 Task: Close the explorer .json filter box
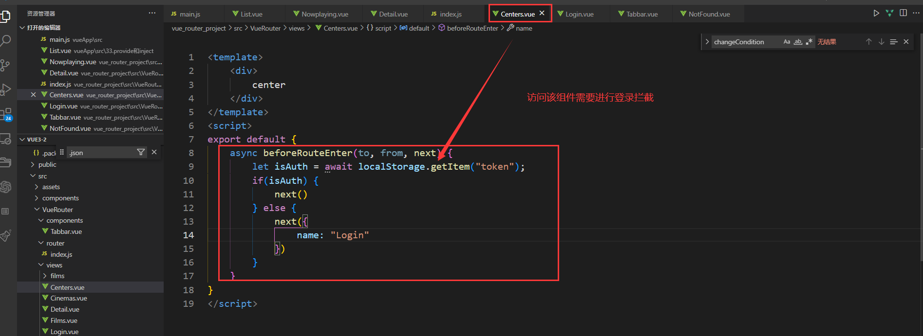coord(154,152)
